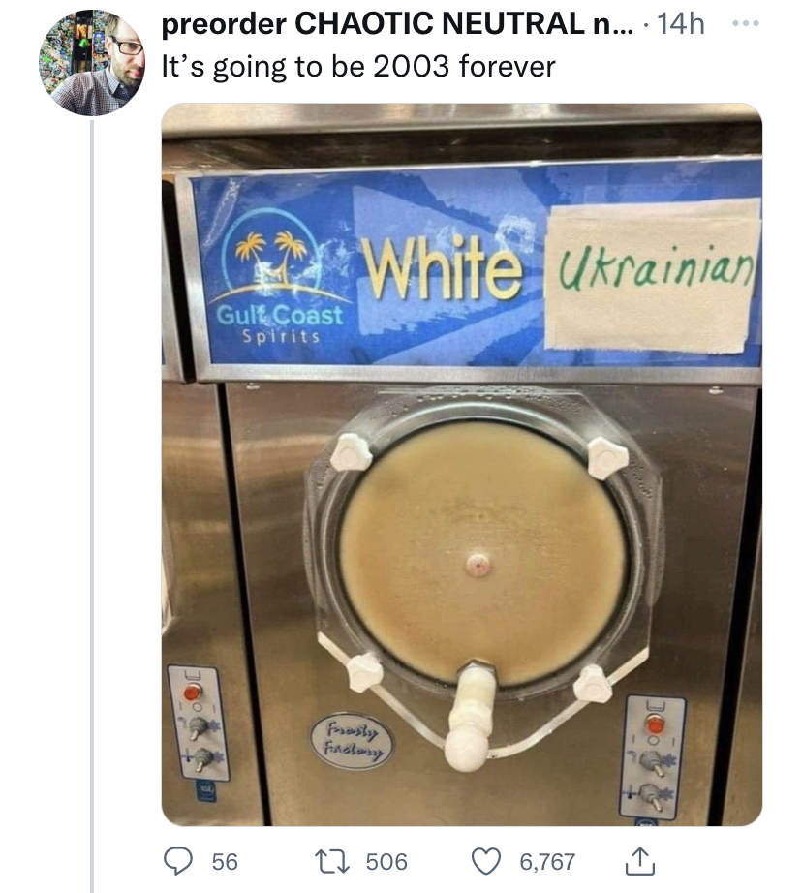Open the tweet author's profile avatar
The image size is (802, 893).
(92, 63)
